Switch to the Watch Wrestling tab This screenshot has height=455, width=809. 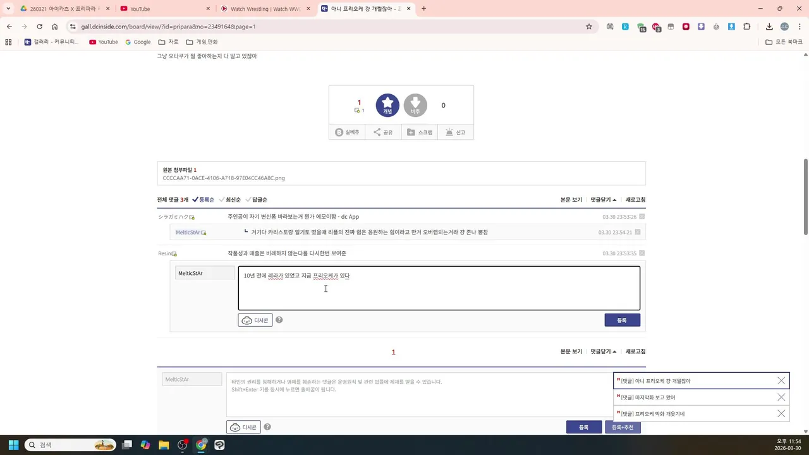pos(265,9)
